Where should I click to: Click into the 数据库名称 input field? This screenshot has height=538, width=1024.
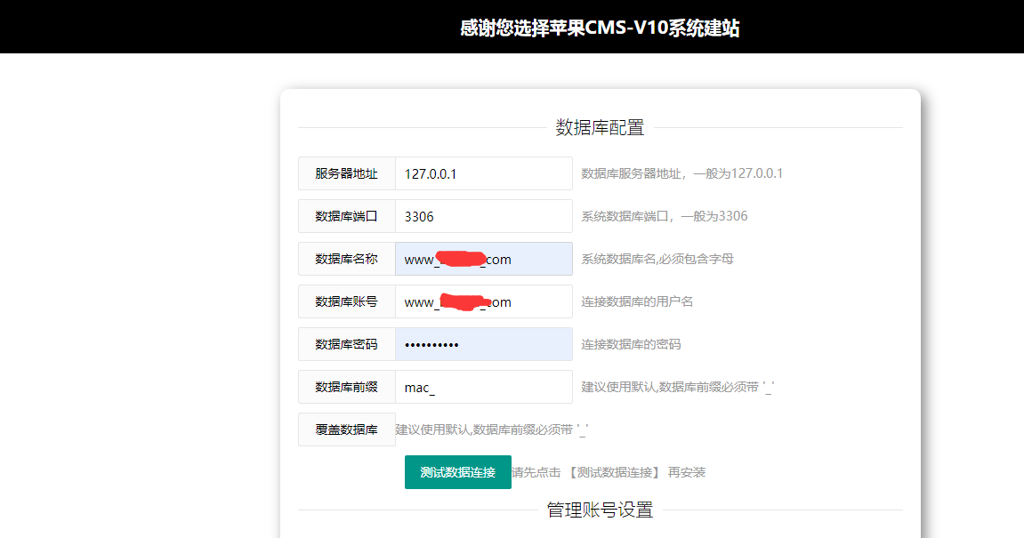pyautogui.click(x=484, y=259)
